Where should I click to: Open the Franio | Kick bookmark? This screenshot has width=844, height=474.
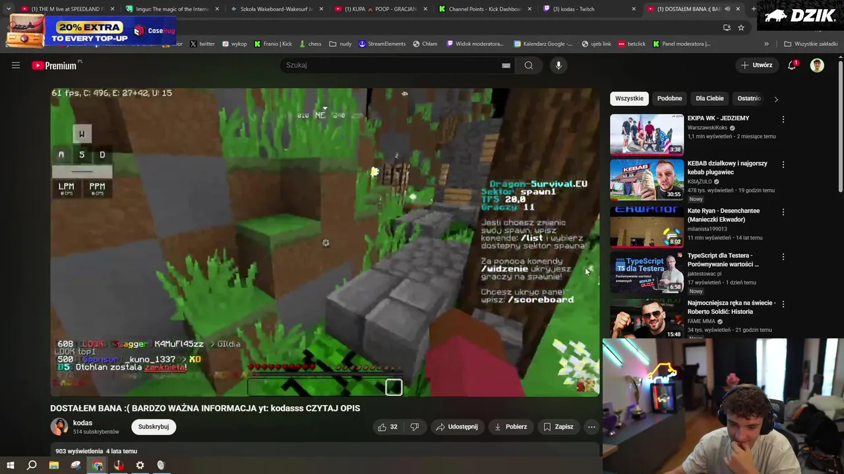coord(272,44)
